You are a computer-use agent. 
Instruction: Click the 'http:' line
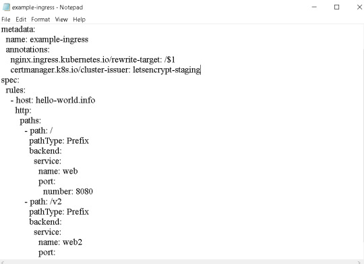click(23, 110)
